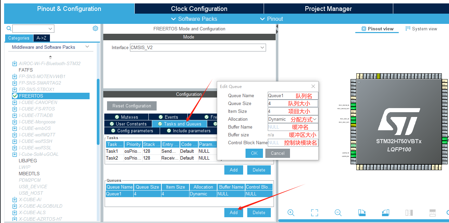Select the Pinout view tab

click(377, 29)
